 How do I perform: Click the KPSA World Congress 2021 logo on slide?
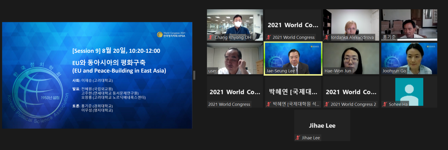[171, 34]
